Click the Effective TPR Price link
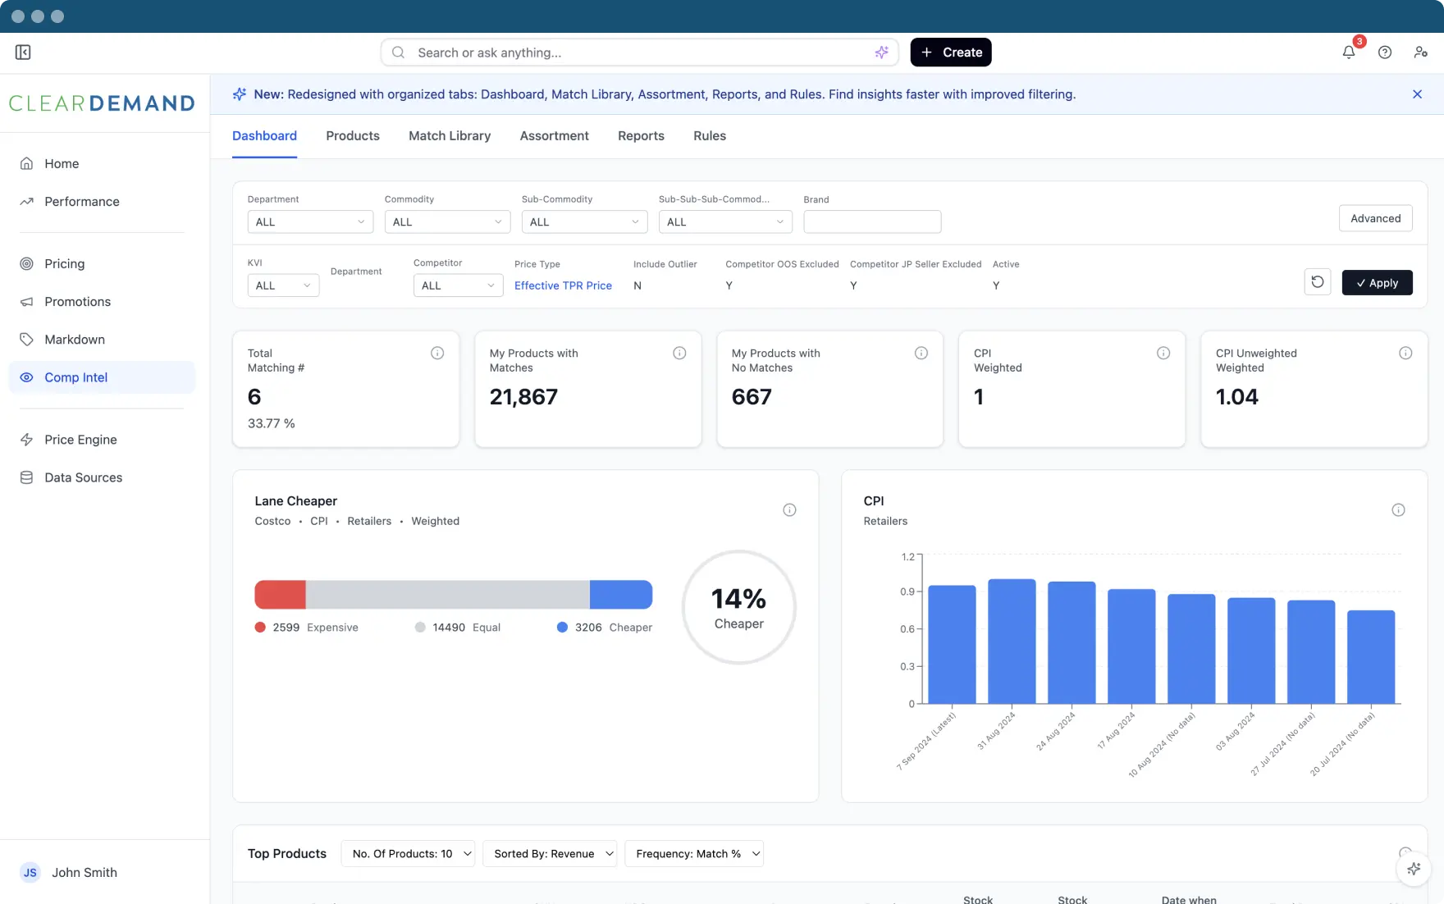This screenshot has width=1444, height=904. pos(563,285)
